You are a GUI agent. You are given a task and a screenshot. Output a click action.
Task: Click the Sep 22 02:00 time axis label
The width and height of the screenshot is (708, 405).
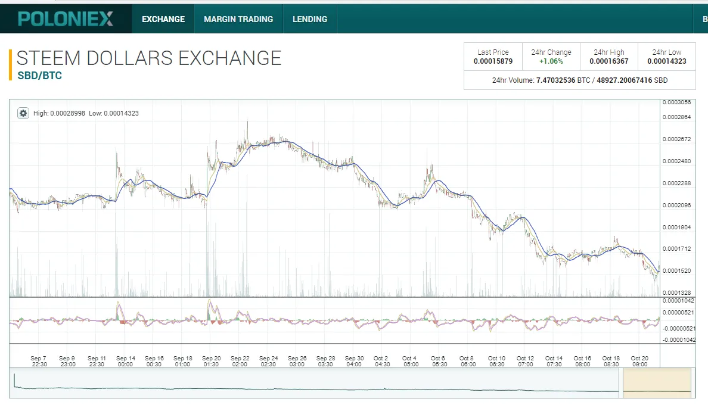point(240,362)
